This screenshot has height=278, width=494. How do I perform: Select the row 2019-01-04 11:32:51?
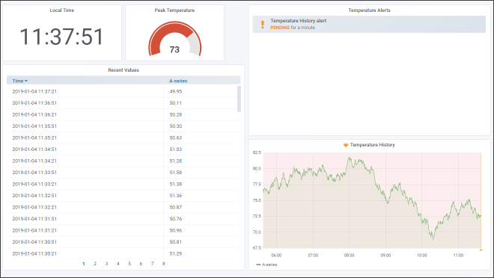(122, 196)
